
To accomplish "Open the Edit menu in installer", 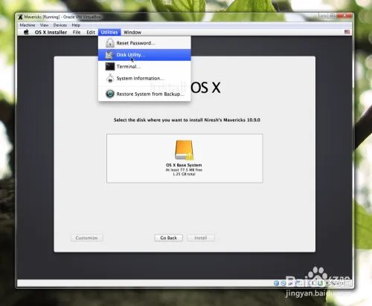I will (x=91, y=32).
